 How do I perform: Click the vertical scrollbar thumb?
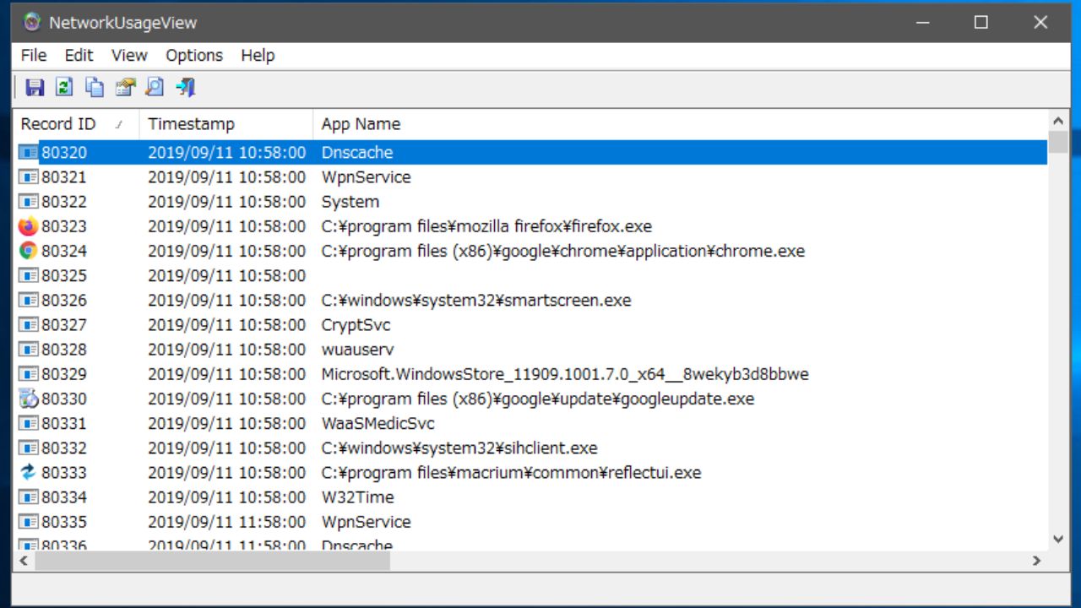[1058, 141]
